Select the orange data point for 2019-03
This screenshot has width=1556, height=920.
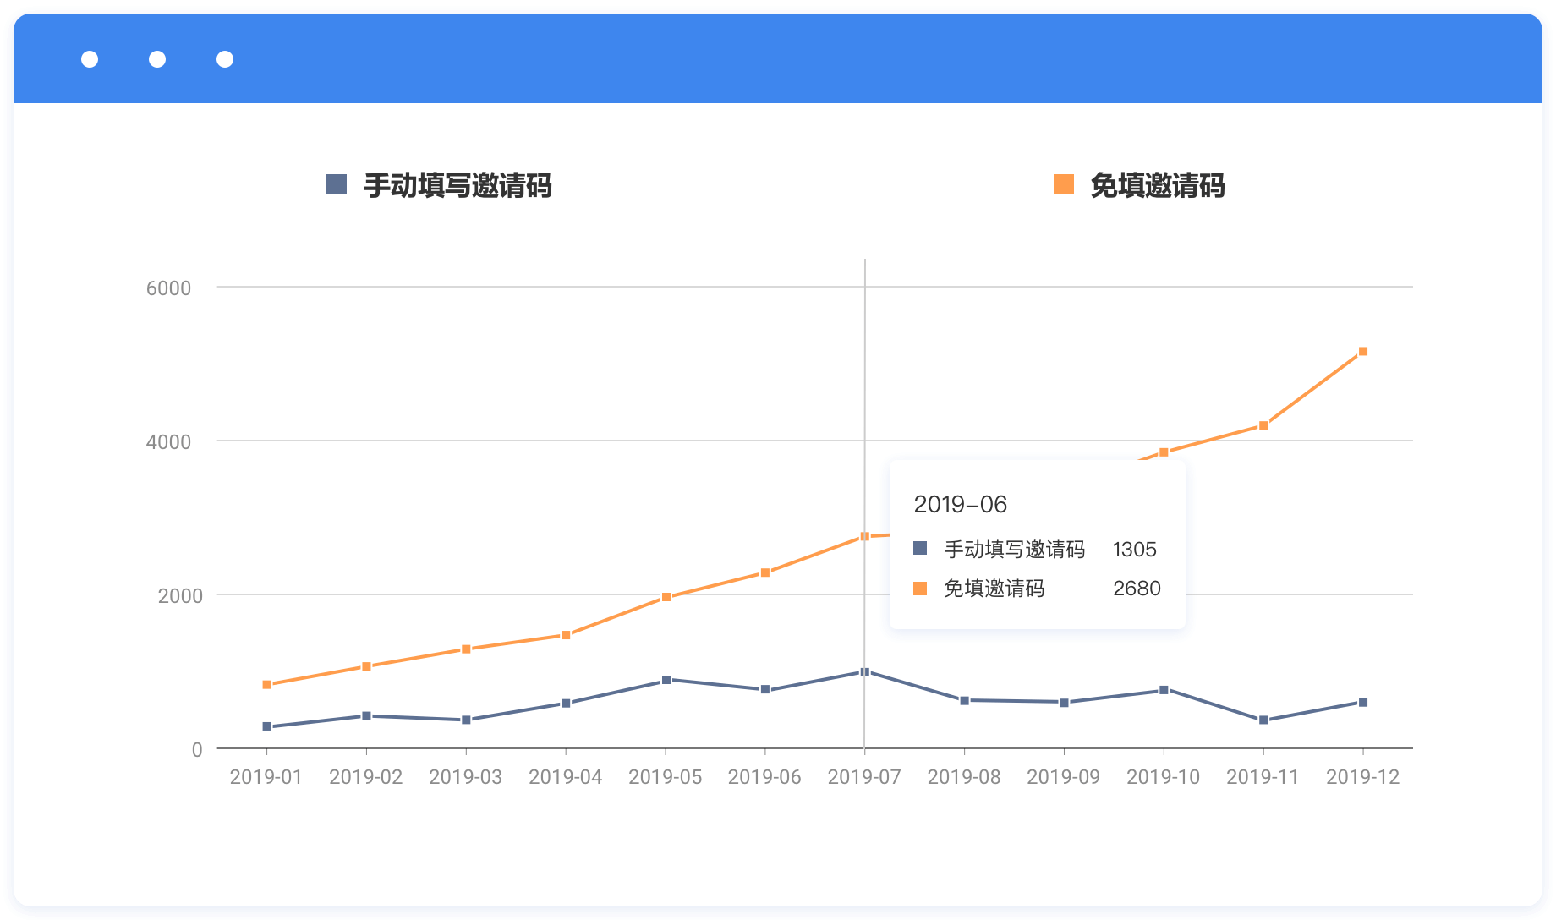click(x=466, y=649)
